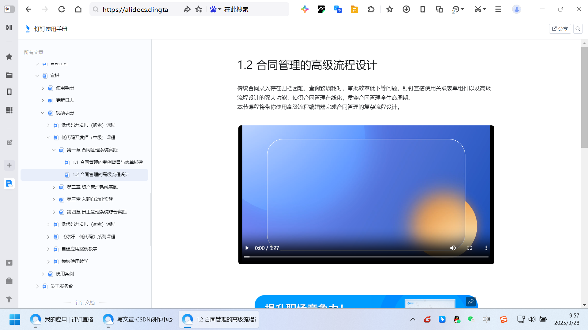
Task: Reload the current page
Action: point(62,9)
